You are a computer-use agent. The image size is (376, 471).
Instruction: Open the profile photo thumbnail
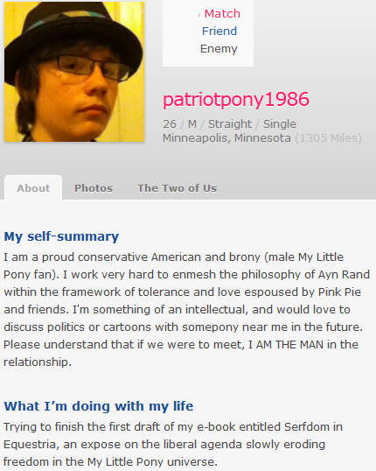click(x=74, y=72)
